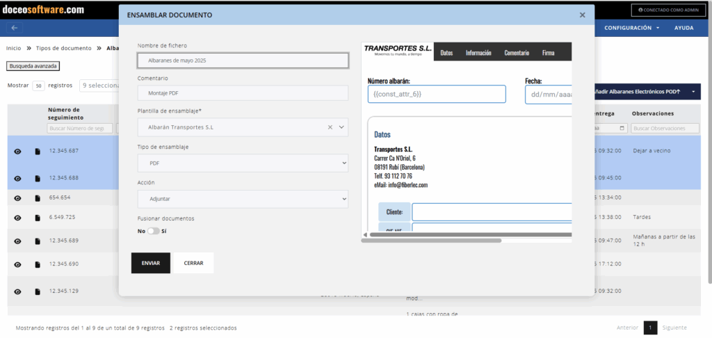Viewport: 712px width, 338px height.
Task: Click eye icon for tracking number 12.345.687
Action: click(x=17, y=152)
